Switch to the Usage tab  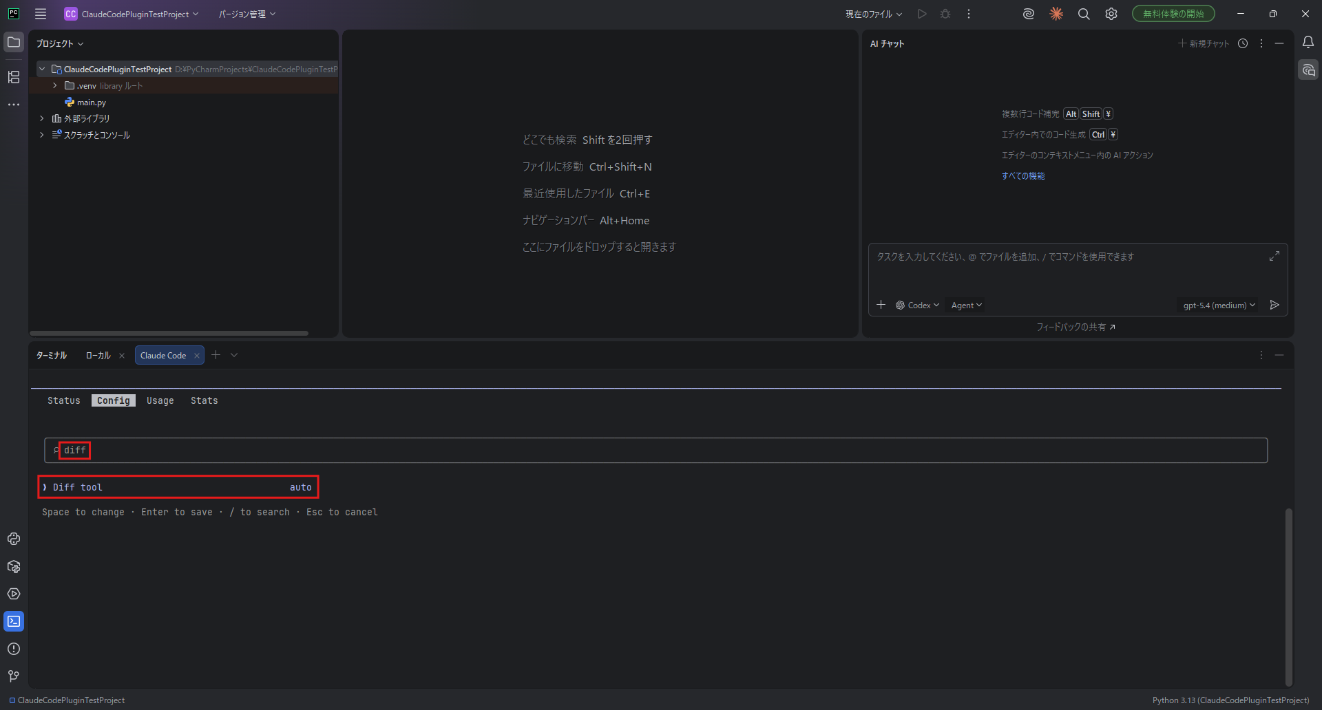pyautogui.click(x=160, y=400)
